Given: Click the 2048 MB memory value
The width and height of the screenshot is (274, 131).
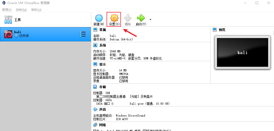Looking at the screenshot, I should tap(115, 52).
